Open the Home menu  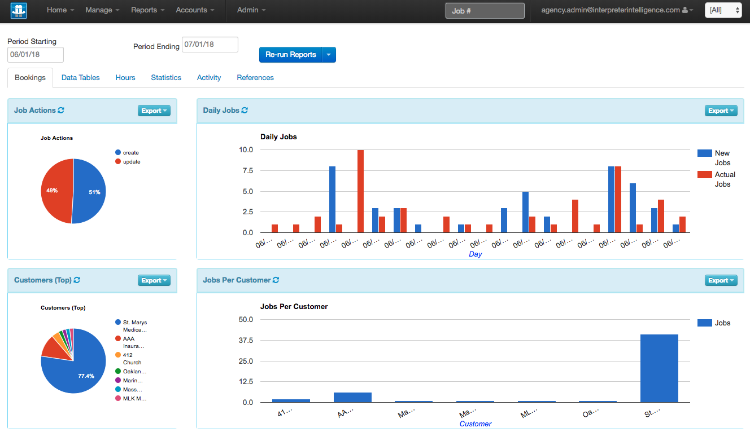(60, 10)
